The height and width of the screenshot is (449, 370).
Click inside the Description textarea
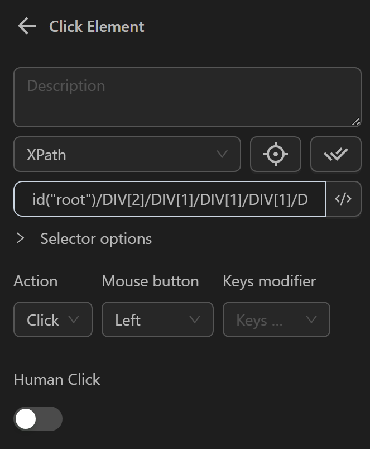tap(187, 97)
